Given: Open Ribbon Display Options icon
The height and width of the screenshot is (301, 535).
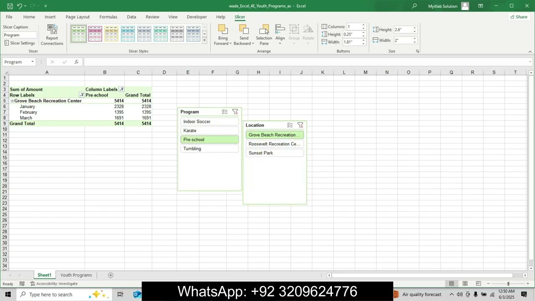Looking at the screenshot, I should pyautogui.click(x=481, y=6).
